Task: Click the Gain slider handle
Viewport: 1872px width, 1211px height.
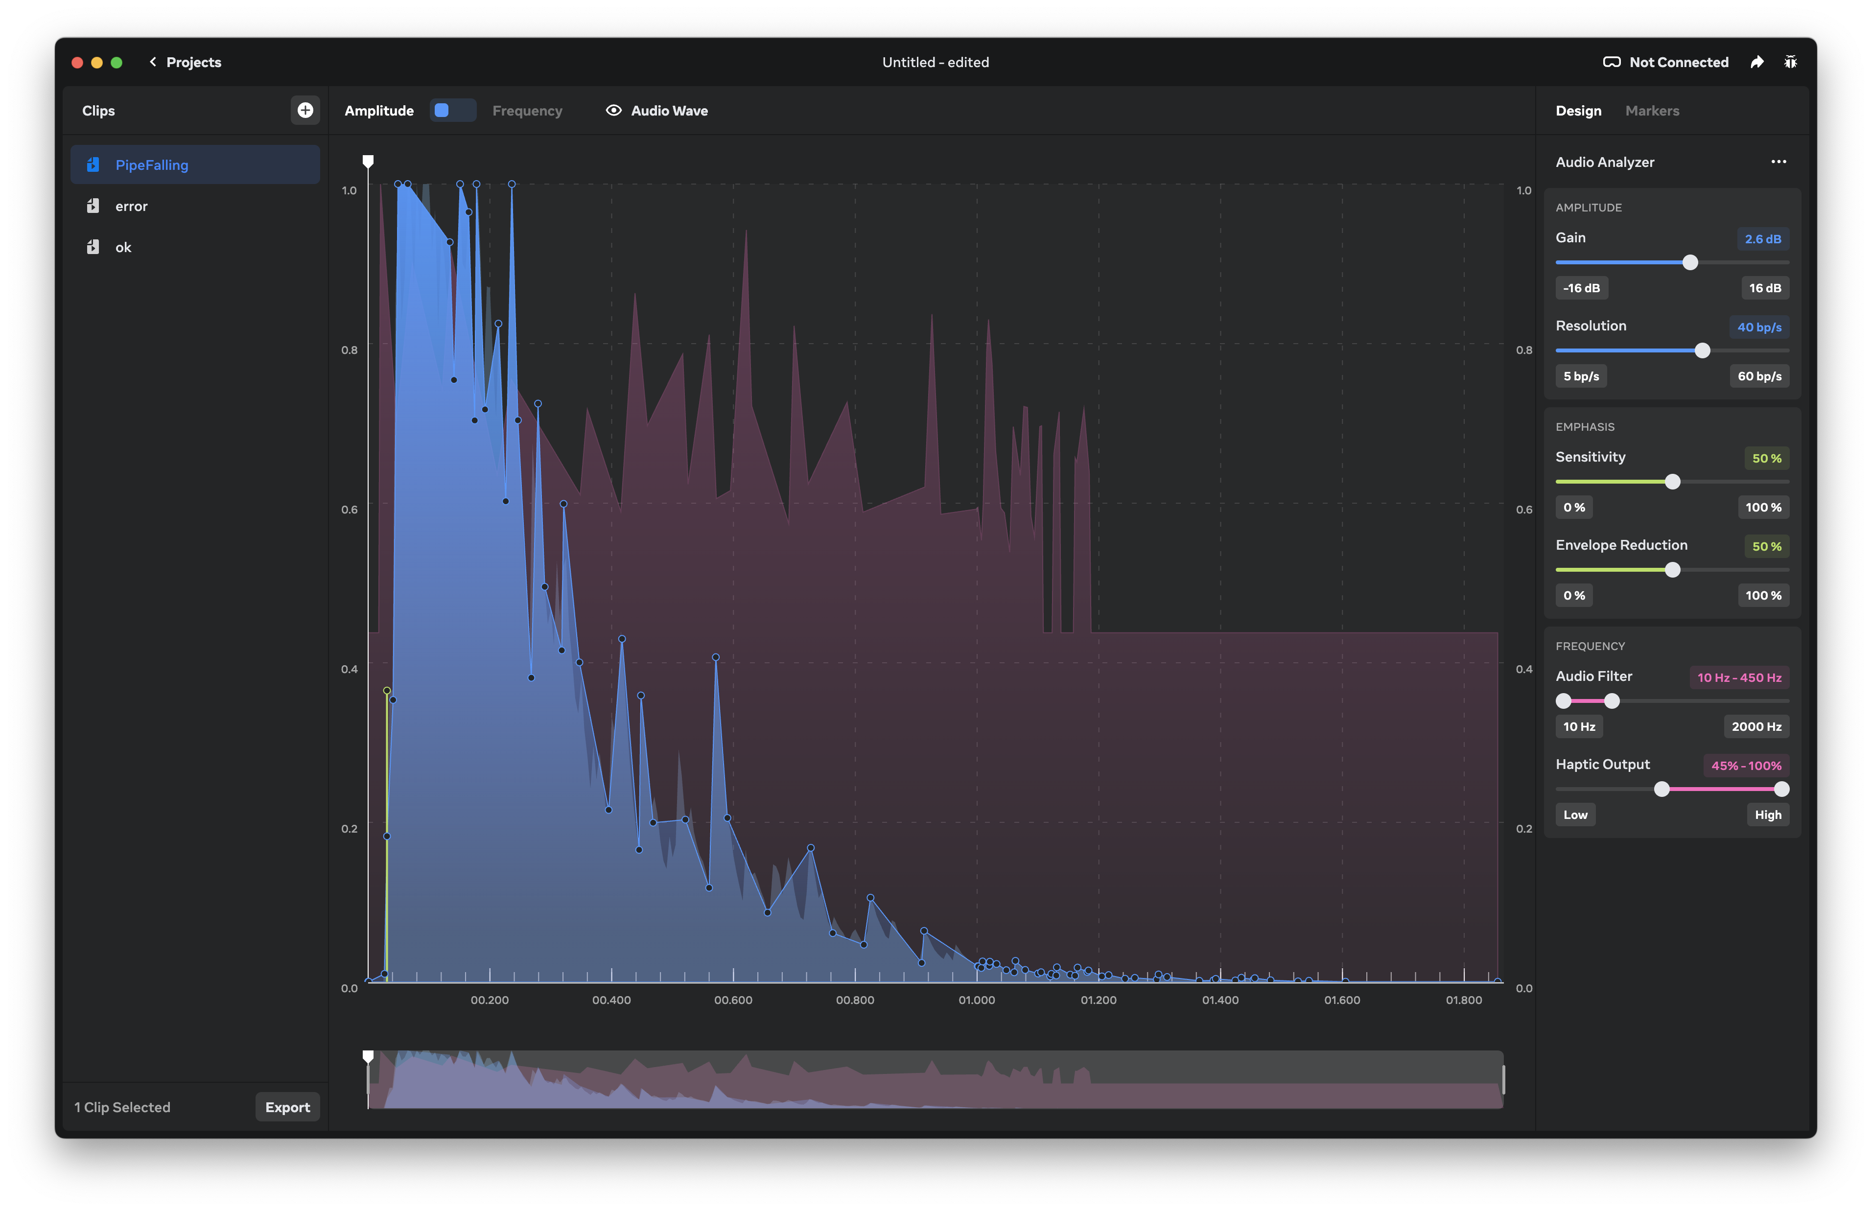Action: (1689, 263)
